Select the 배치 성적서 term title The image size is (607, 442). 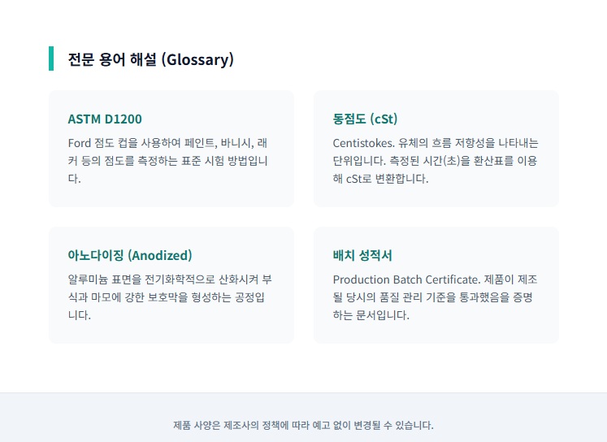(362, 255)
